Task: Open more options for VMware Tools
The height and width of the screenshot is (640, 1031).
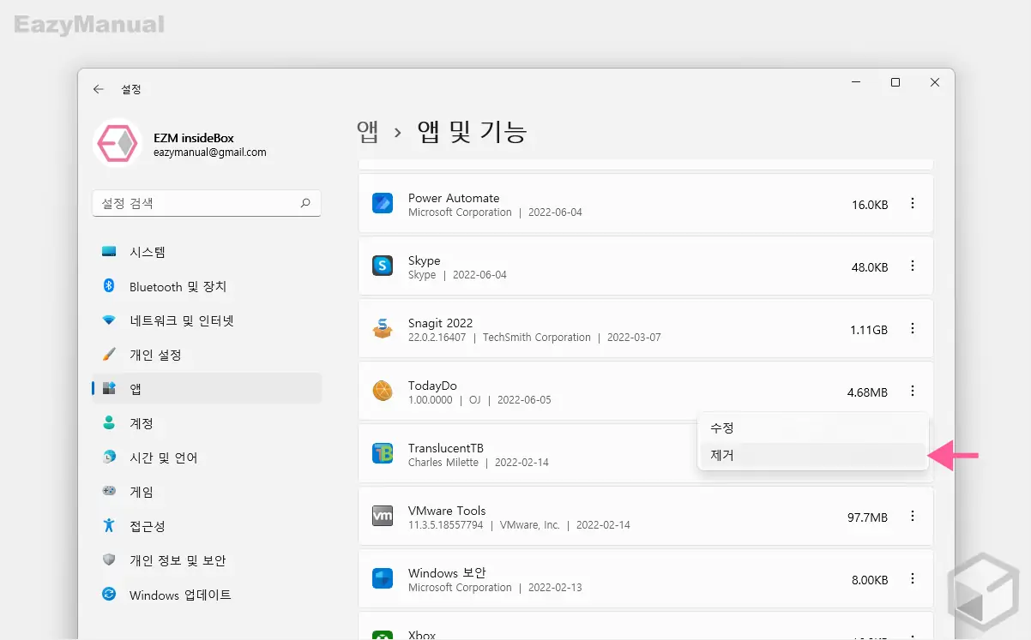Action: tap(913, 516)
